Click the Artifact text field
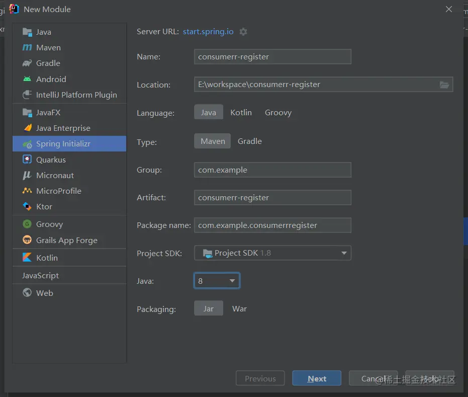Viewport: 468px width, 397px height. (x=272, y=198)
